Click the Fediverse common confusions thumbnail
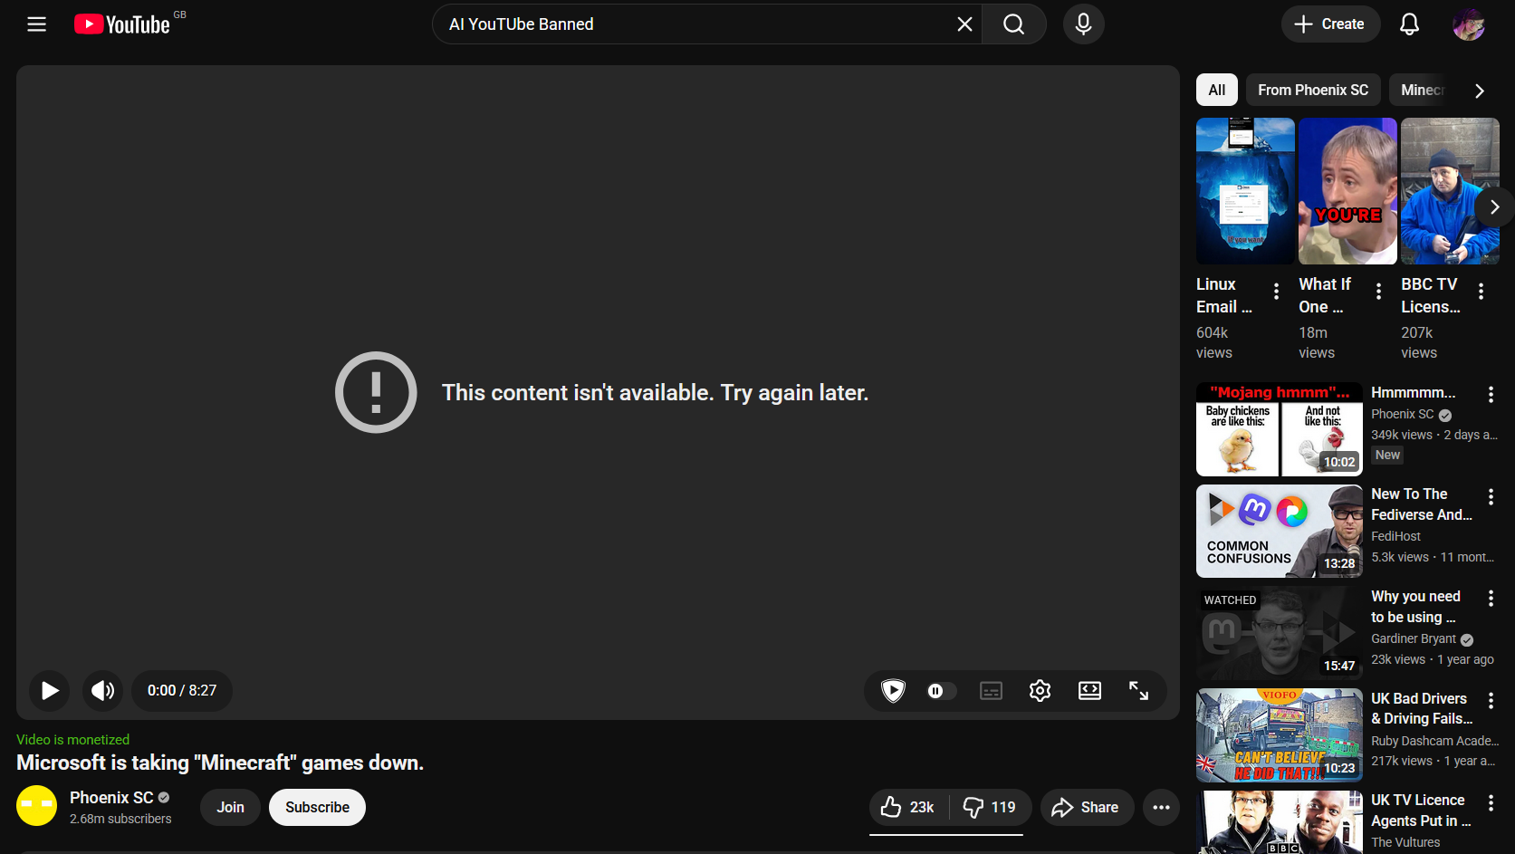This screenshot has width=1515, height=854. tap(1280, 531)
